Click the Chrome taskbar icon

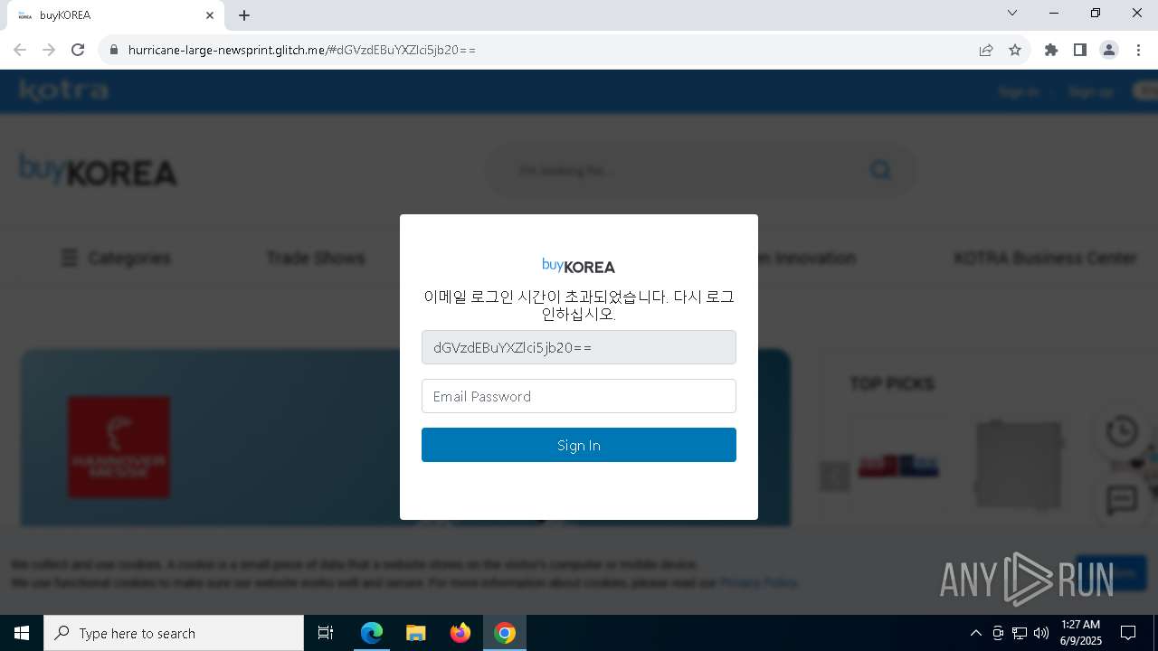pos(505,633)
